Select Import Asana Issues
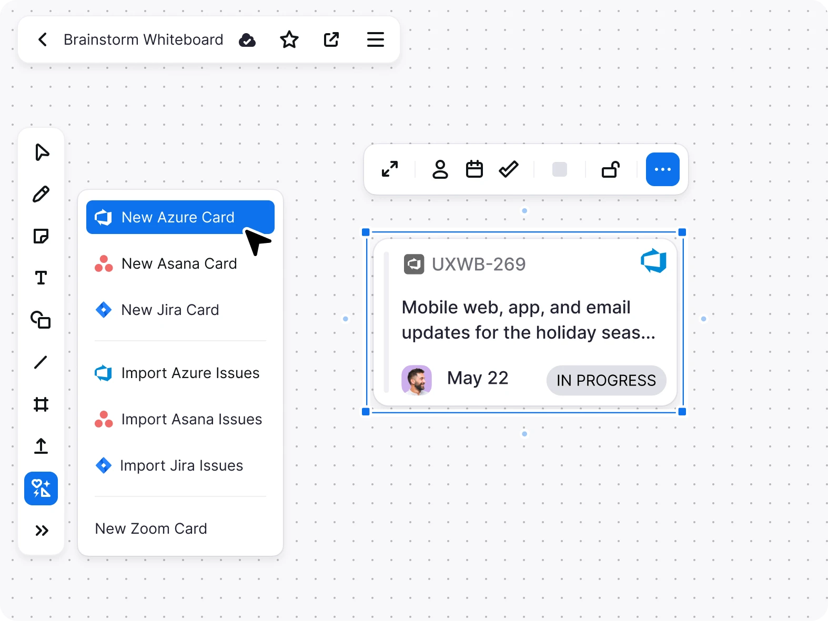Screen dimensions: 828x621 [180, 419]
